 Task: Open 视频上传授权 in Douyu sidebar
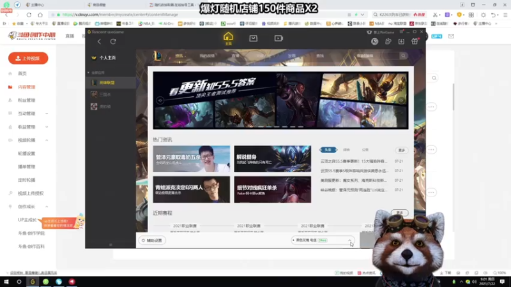coord(31,193)
